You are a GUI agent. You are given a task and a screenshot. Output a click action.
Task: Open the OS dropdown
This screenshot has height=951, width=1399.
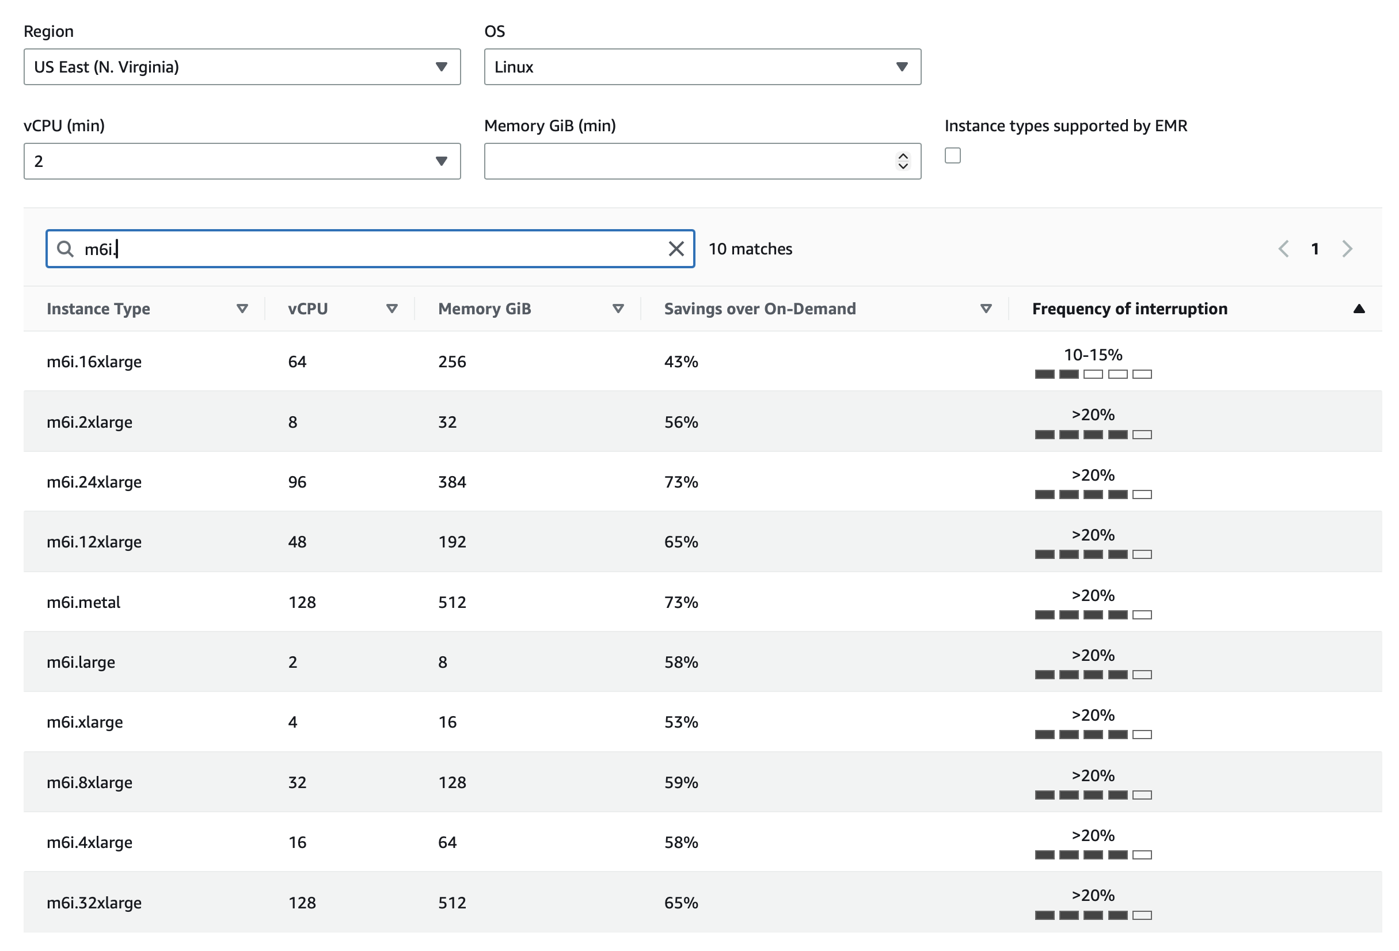[x=702, y=67]
